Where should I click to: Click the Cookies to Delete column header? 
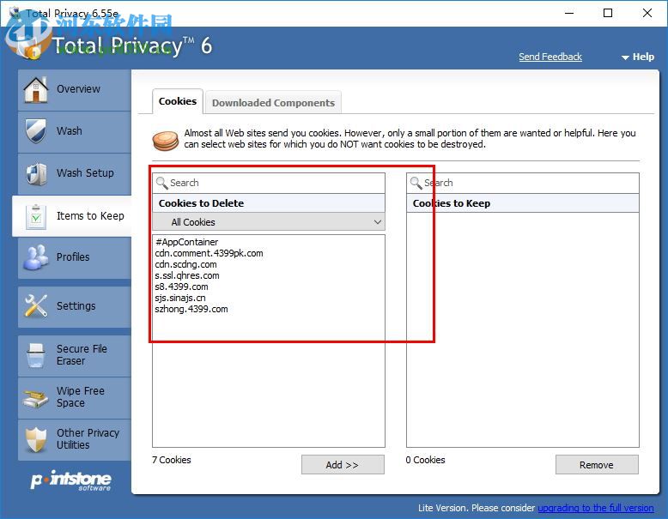click(x=269, y=203)
